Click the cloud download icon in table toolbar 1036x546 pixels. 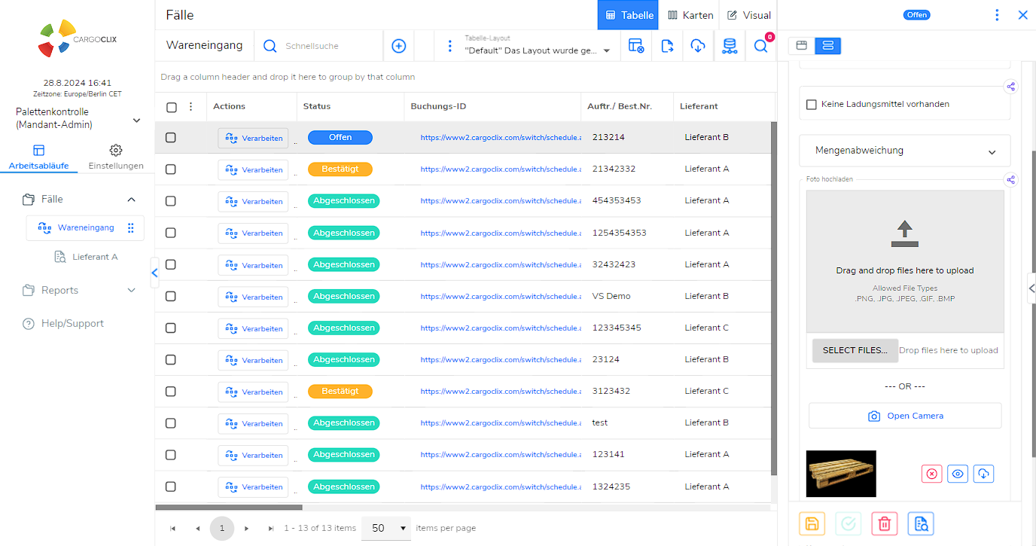point(698,46)
